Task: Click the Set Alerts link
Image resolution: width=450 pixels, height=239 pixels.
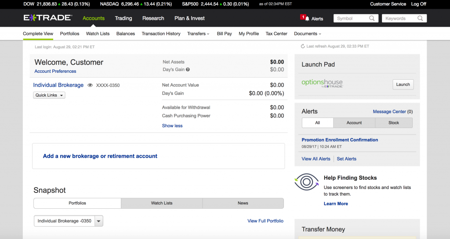Action: [347, 159]
